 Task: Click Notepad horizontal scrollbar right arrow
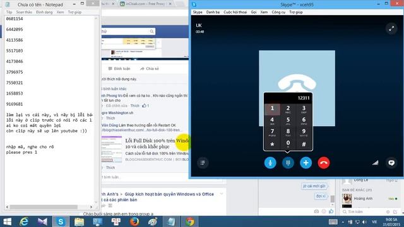click(x=91, y=207)
